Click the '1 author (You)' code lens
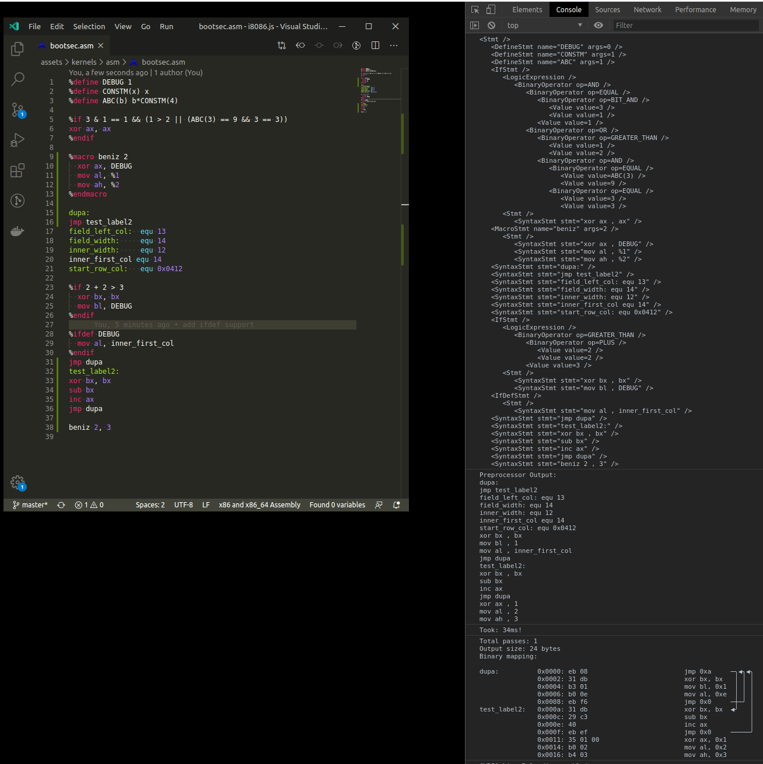The height and width of the screenshot is (764, 763). click(x=178, y=73)
